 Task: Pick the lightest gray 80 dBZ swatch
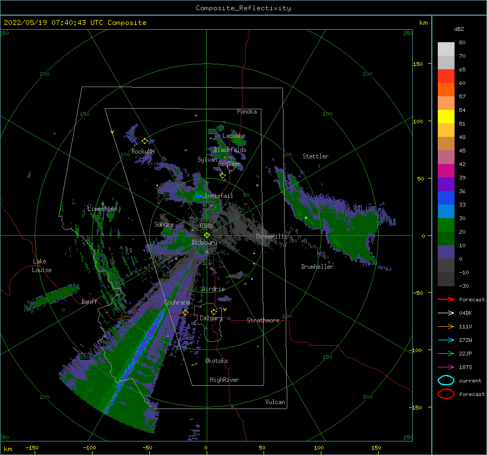click(446, 49)
